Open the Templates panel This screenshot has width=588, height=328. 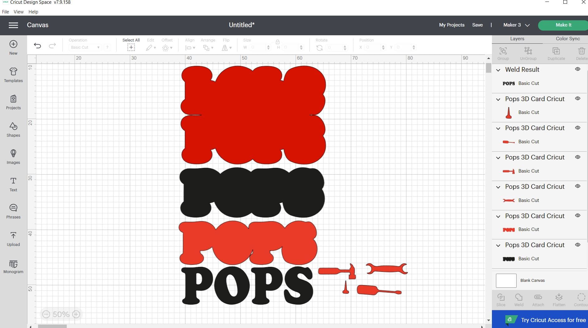pos(13,75)
